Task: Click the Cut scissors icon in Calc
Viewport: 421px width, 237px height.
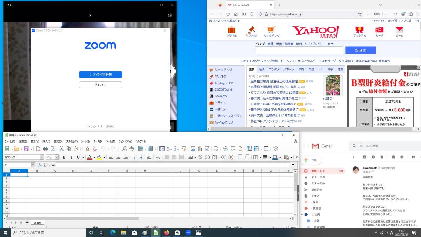Action: click(61, 149)
